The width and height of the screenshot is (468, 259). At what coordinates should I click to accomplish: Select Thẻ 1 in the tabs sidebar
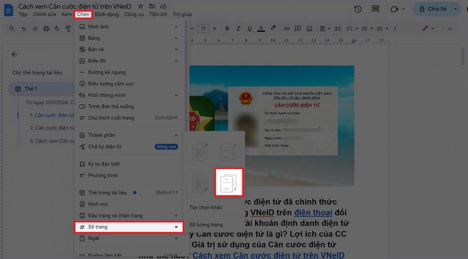pyautogui.click(x=42, y=89)
